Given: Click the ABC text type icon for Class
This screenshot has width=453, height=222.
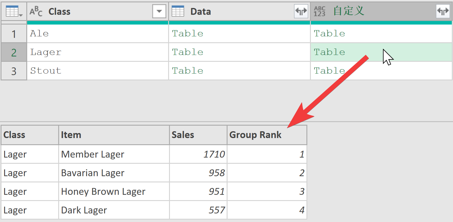Looking at the screenshot, I should point(36,12).
